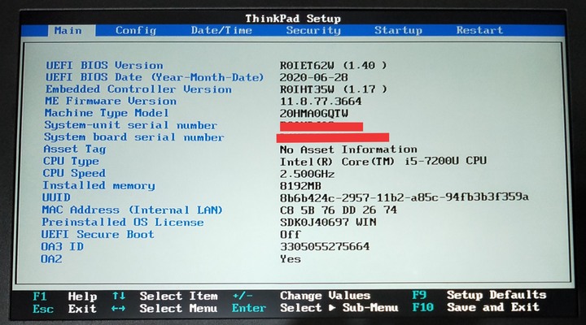Select EC version value R0IHT35W (1.17)
This screenshot has width=586, height=325.
coord(333,89)
